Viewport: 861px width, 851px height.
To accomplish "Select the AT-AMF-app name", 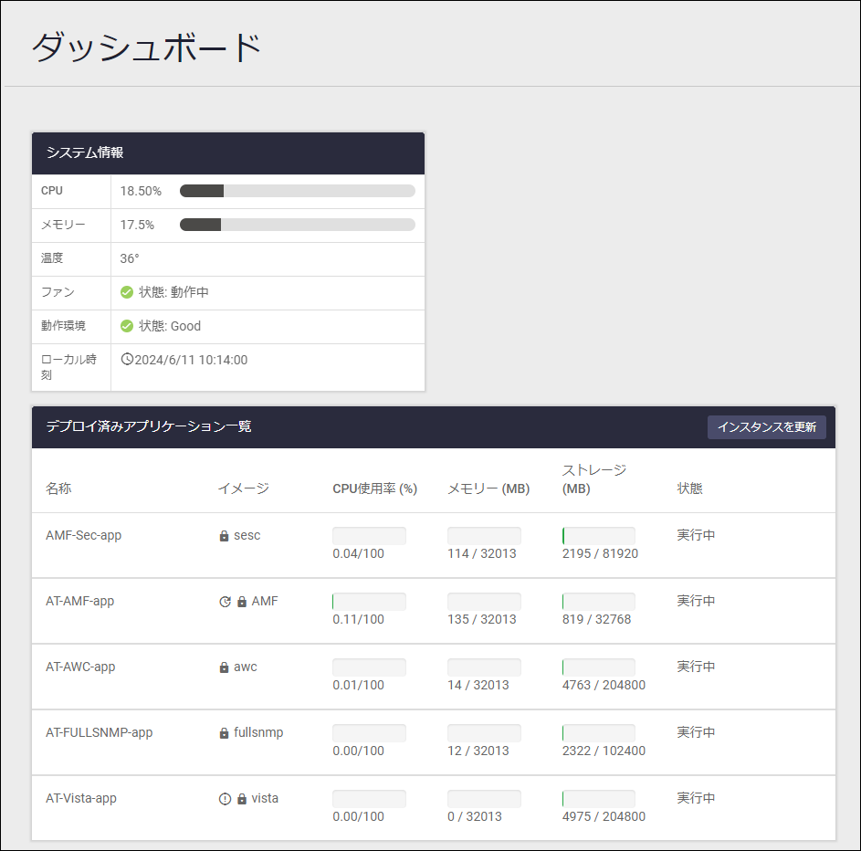I will [x=80, y=601].
